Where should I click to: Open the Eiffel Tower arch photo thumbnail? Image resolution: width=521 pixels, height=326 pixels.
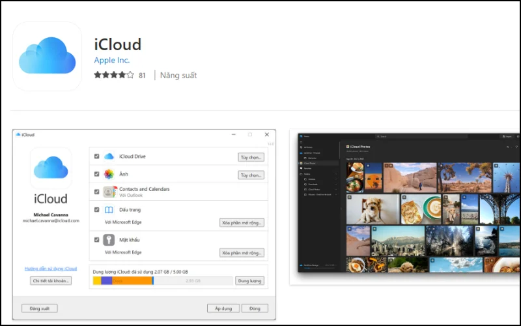click(x=500, y=209)
